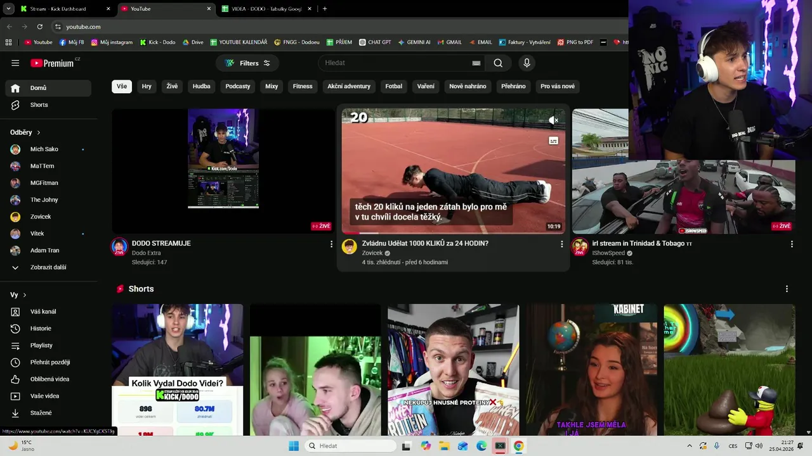Select the Hudba filter chip

click(202, 86)
